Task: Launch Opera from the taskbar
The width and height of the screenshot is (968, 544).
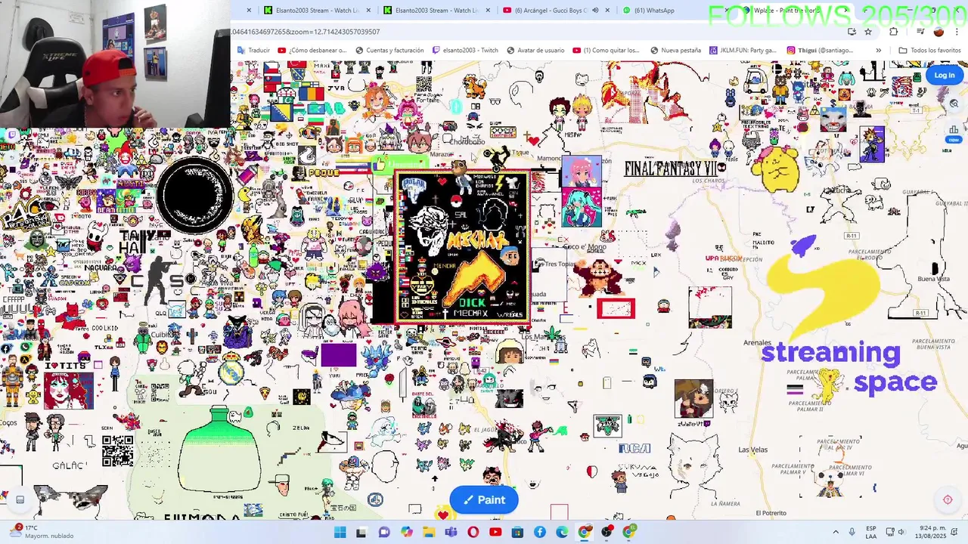Action: tap(473, 533)
